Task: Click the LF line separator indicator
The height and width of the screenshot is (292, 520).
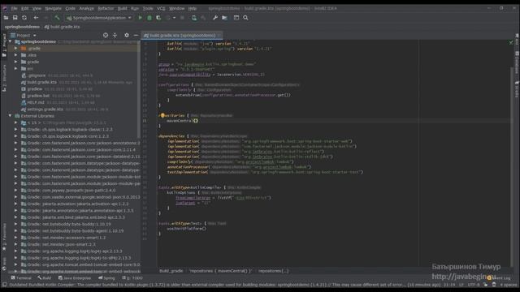Action: [461, 285]
